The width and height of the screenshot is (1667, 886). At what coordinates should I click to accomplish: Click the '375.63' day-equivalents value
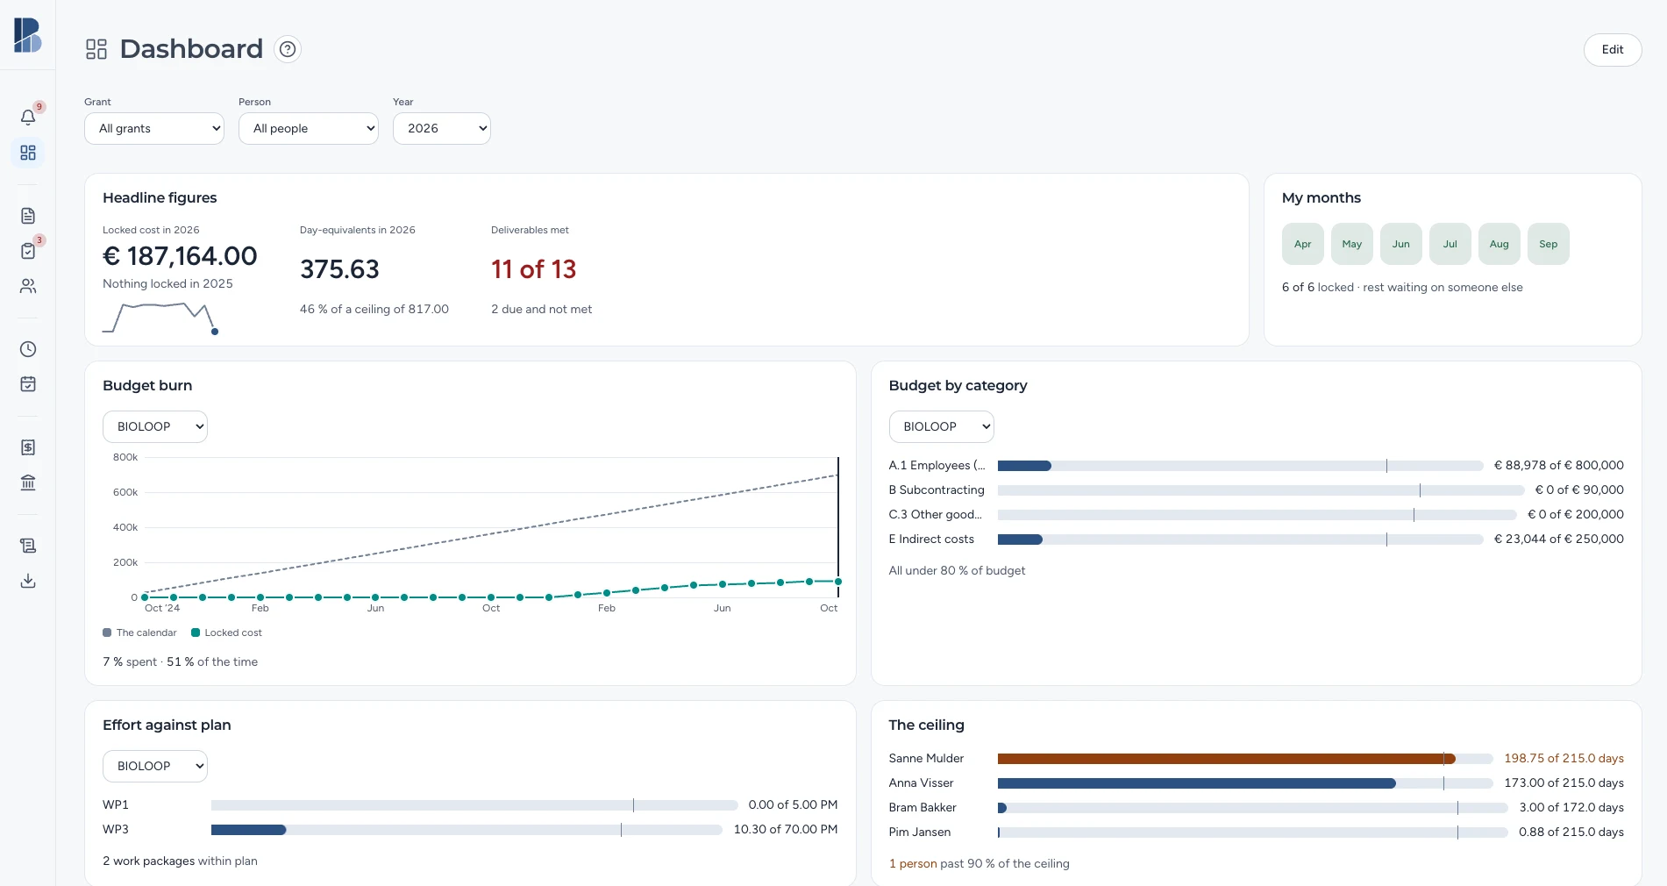point(339,269)
